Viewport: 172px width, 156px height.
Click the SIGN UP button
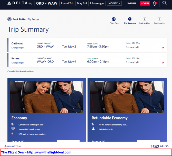pos(132,3)
